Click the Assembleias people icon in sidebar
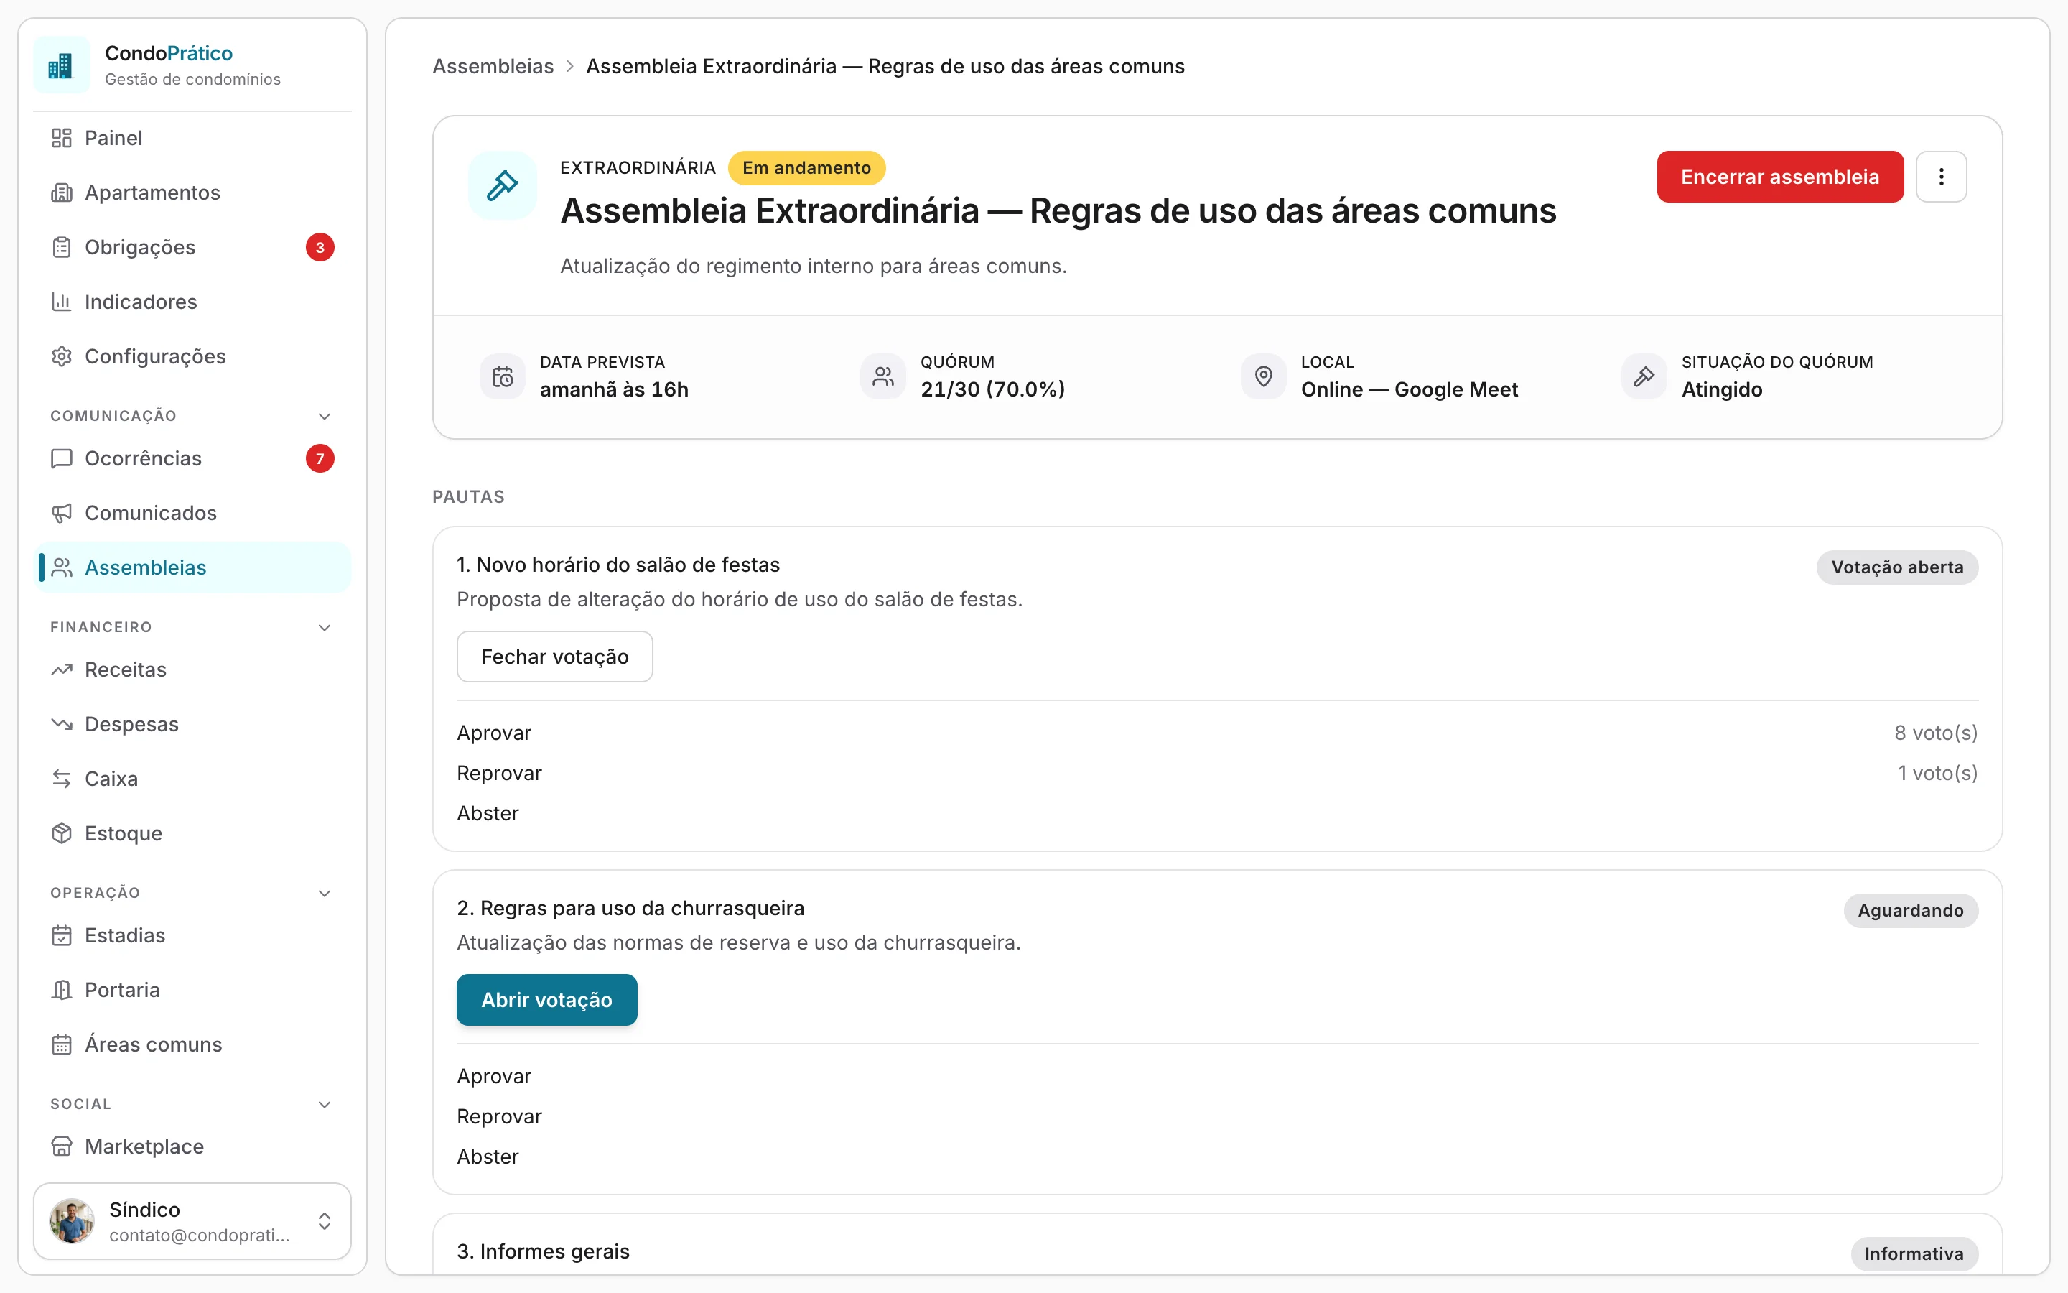Viewport: 2068px width, 1293px height. (x=62, y=567)
